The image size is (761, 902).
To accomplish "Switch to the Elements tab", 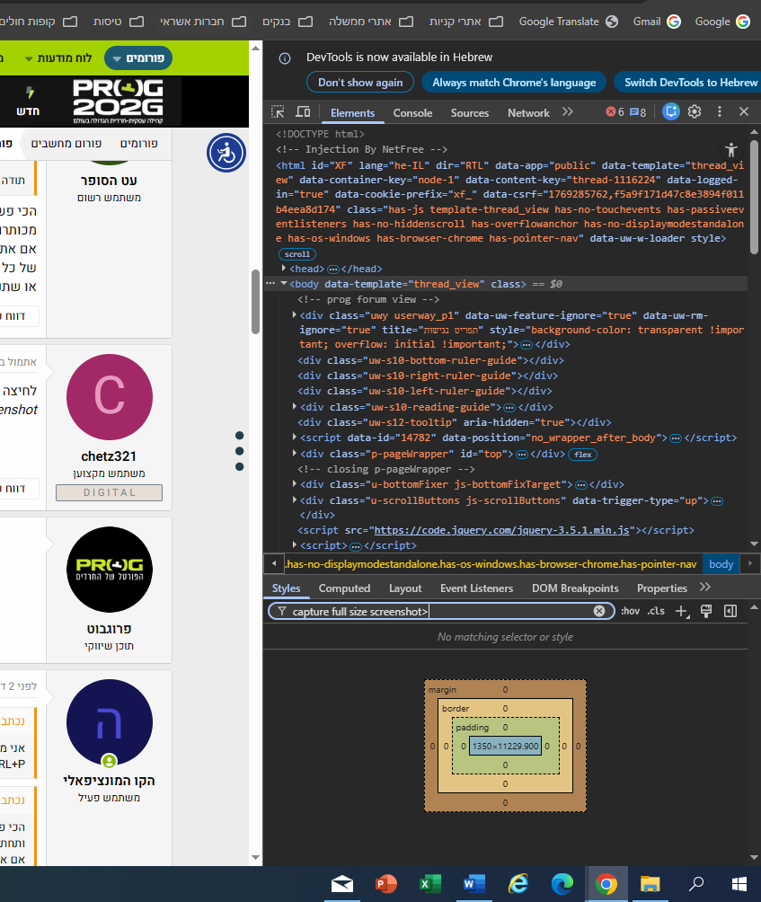I will (352, 113).
